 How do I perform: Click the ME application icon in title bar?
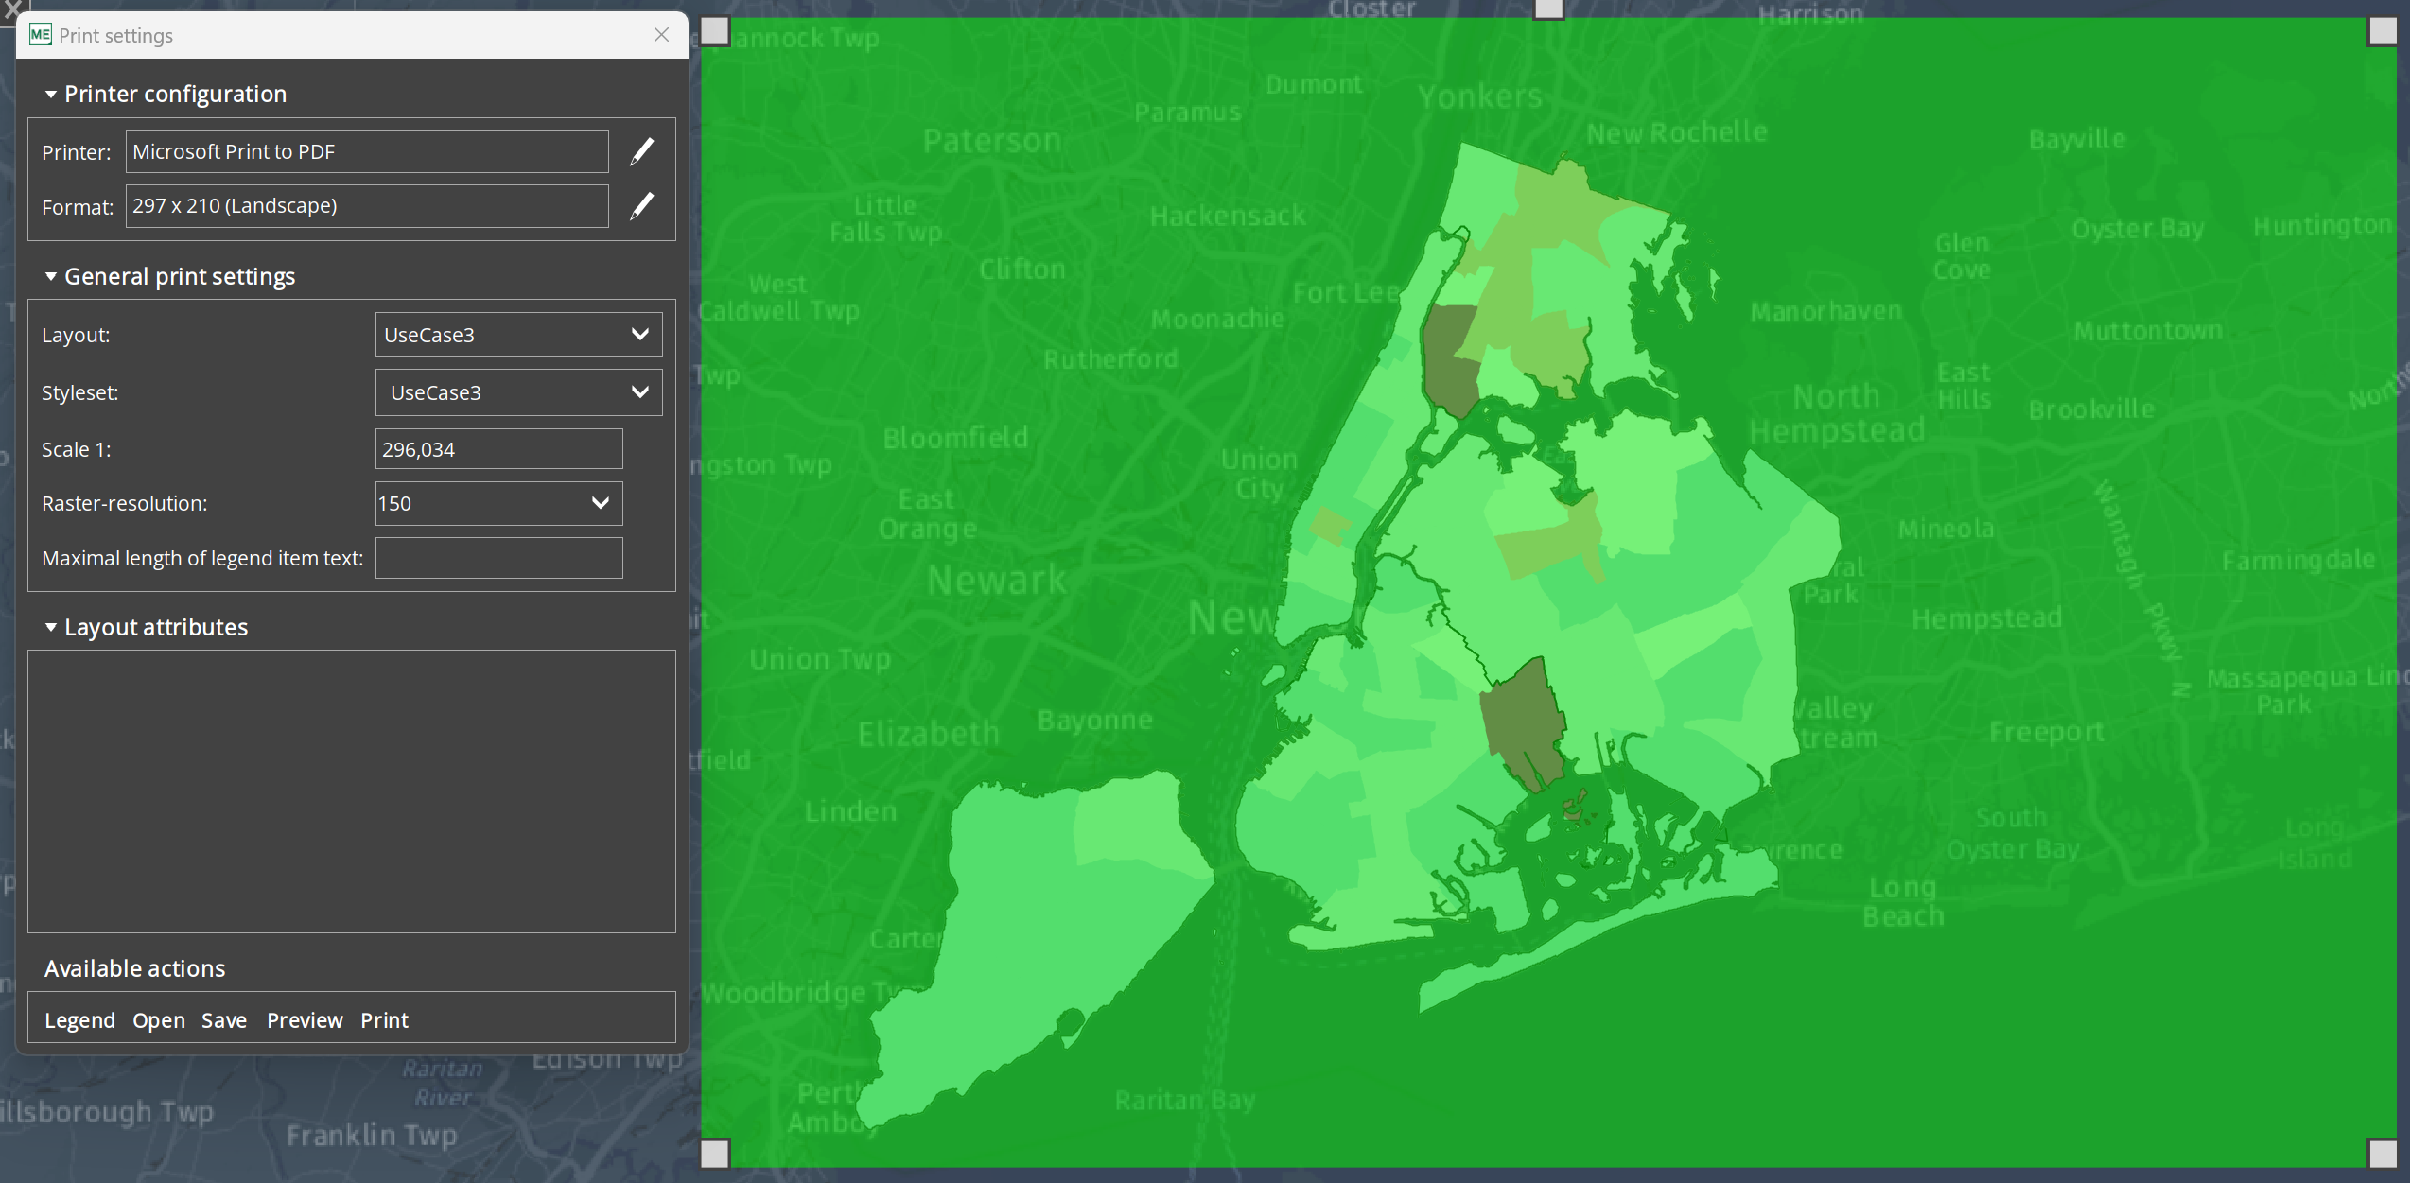tap(40, 35)
